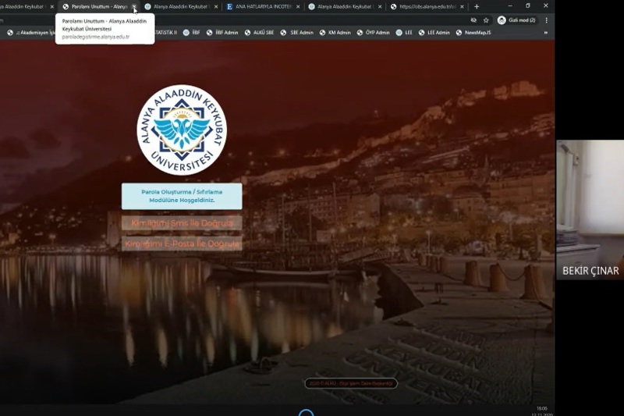
Task: Open the LEE Admin bookmark
Action: click(434, 33)
